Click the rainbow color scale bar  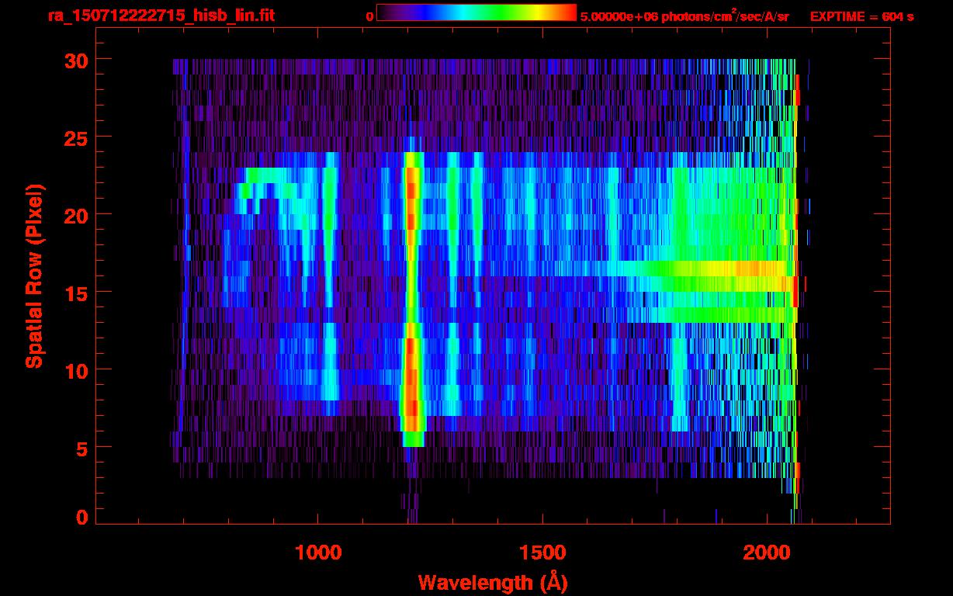coord(476,13)
